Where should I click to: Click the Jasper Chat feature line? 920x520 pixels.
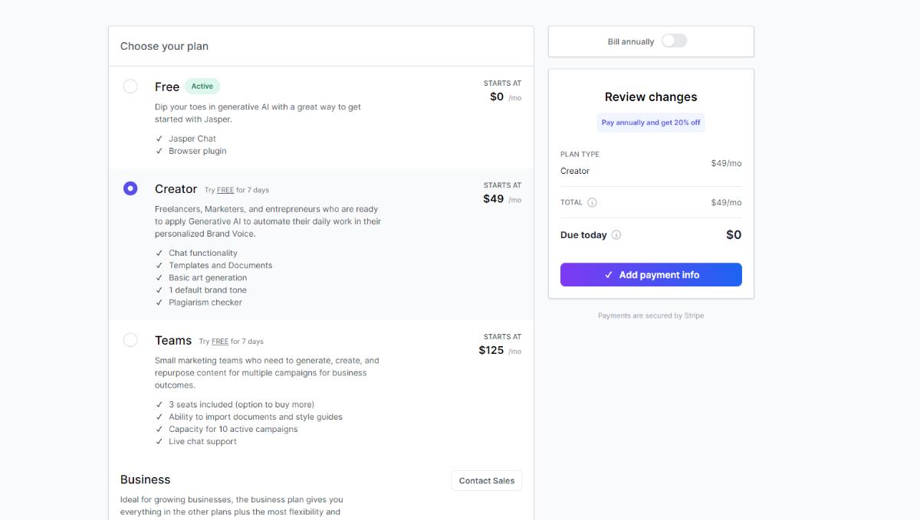click(192, 139)
